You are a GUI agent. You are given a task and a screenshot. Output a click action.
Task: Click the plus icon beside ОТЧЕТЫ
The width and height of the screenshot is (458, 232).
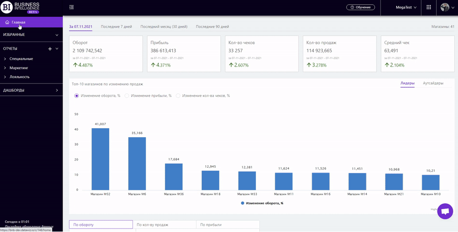(x=50, y=49)
